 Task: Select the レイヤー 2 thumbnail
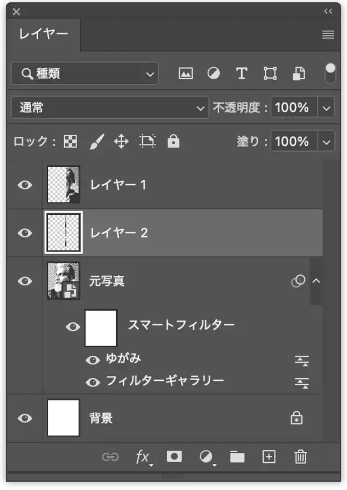click(x=64, y=233)
